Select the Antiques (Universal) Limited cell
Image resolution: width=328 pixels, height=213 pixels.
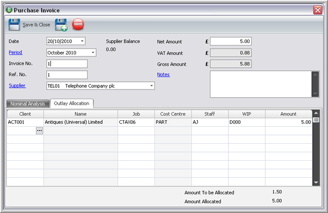point(81,122)
